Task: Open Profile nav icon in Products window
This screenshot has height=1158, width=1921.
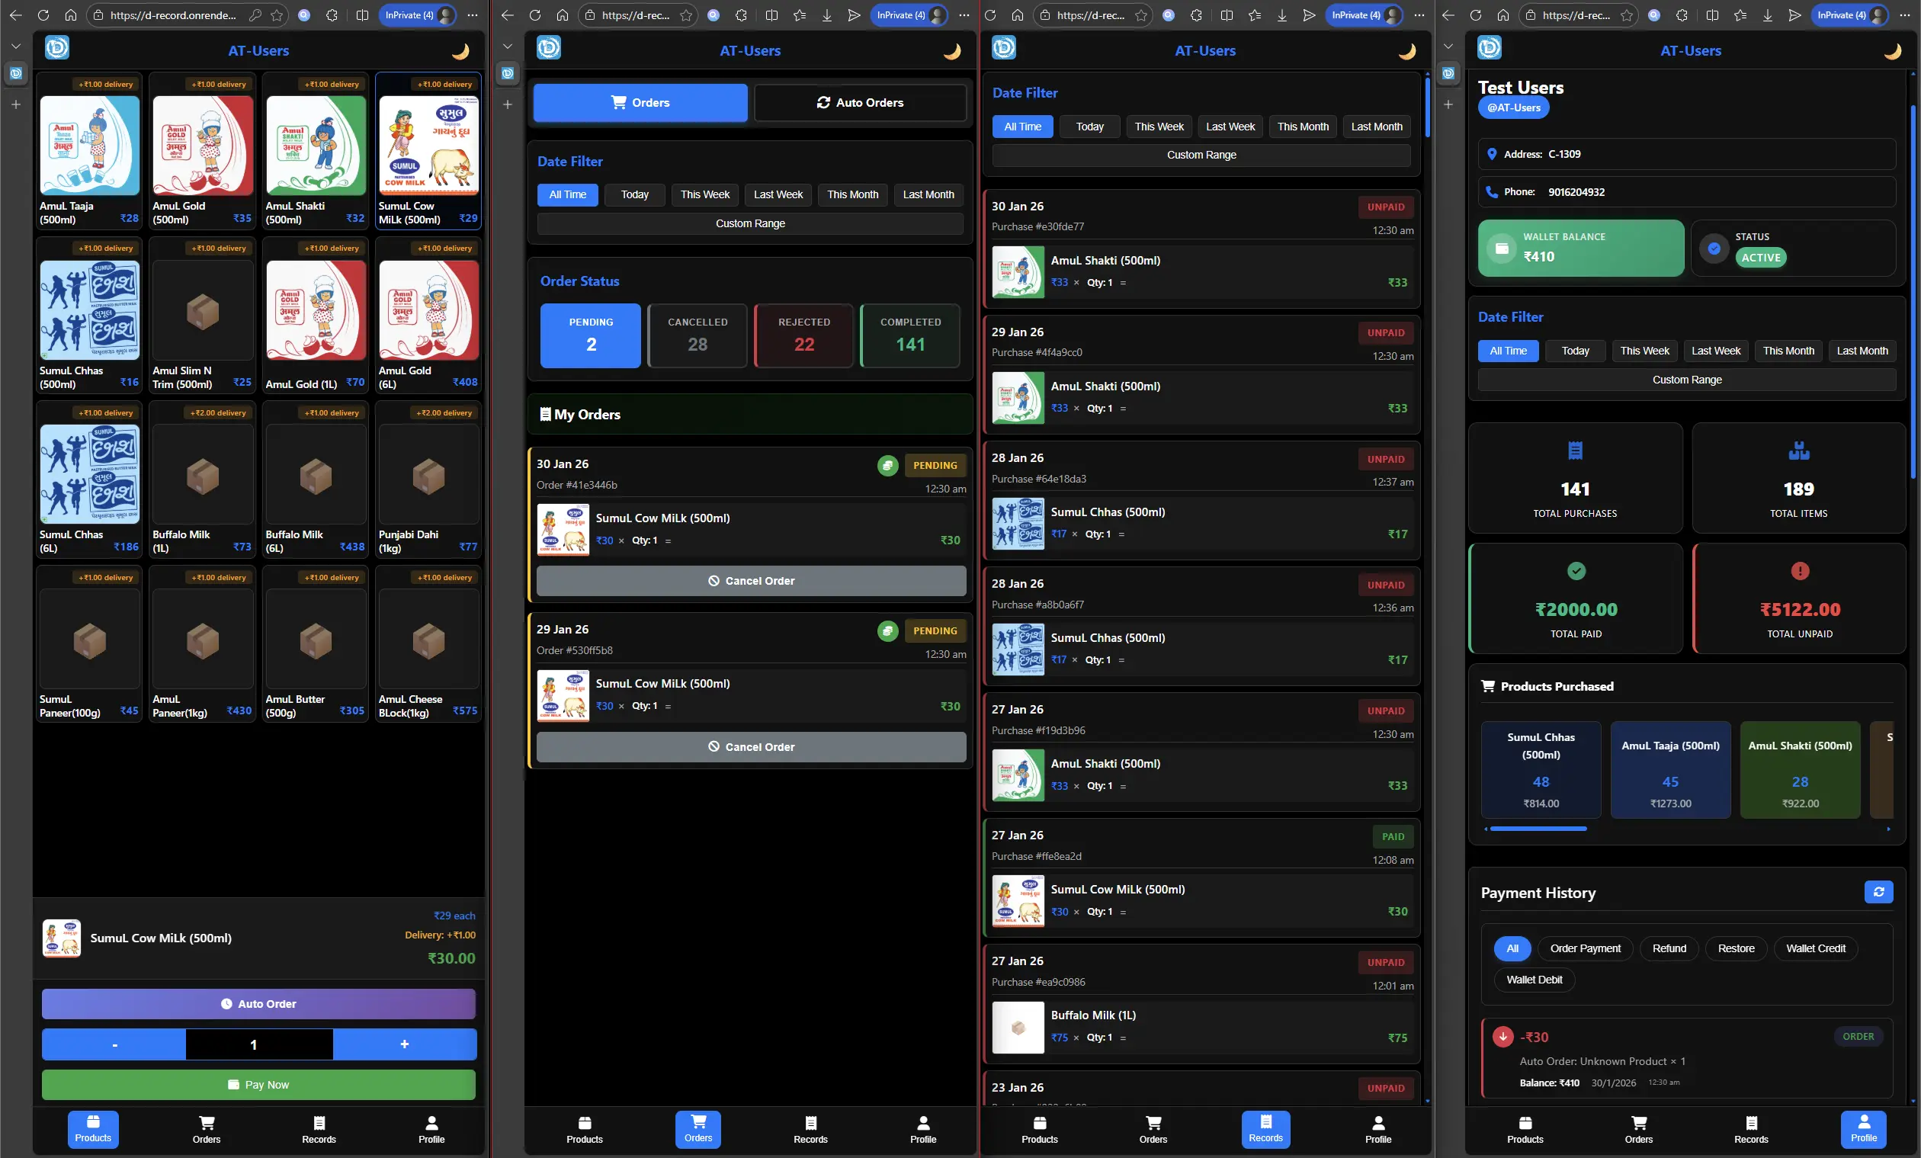Action: [x=431, y=1129]
